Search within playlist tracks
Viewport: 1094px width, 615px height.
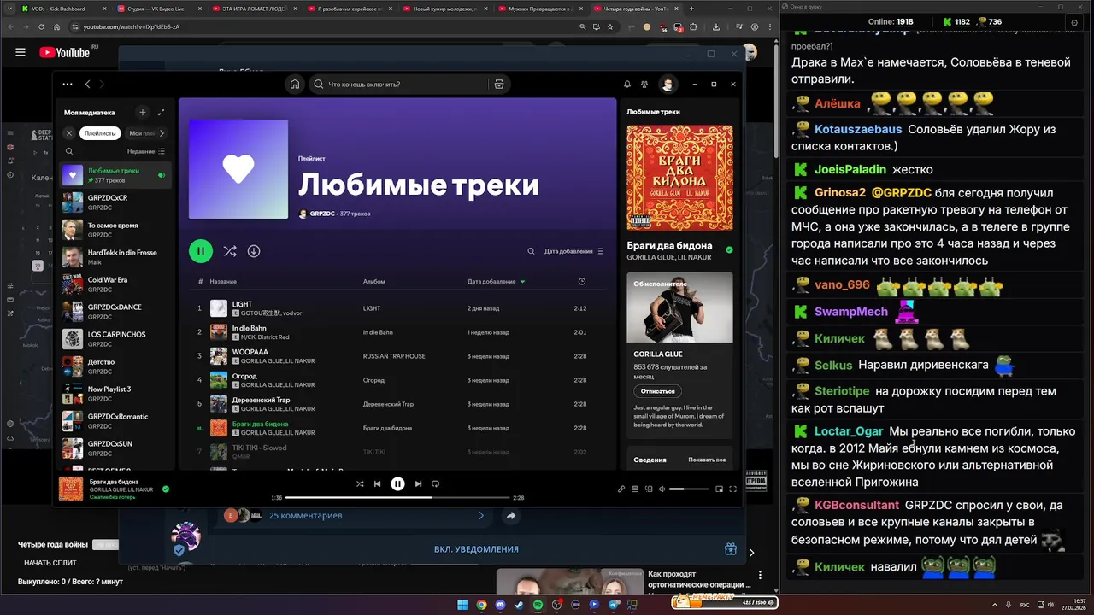click(531, 251)
